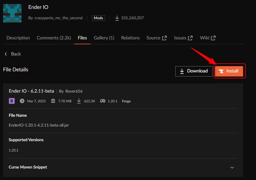Screen dimensions: 256x180
Task: Open the Source tab link
Action: 157,38
